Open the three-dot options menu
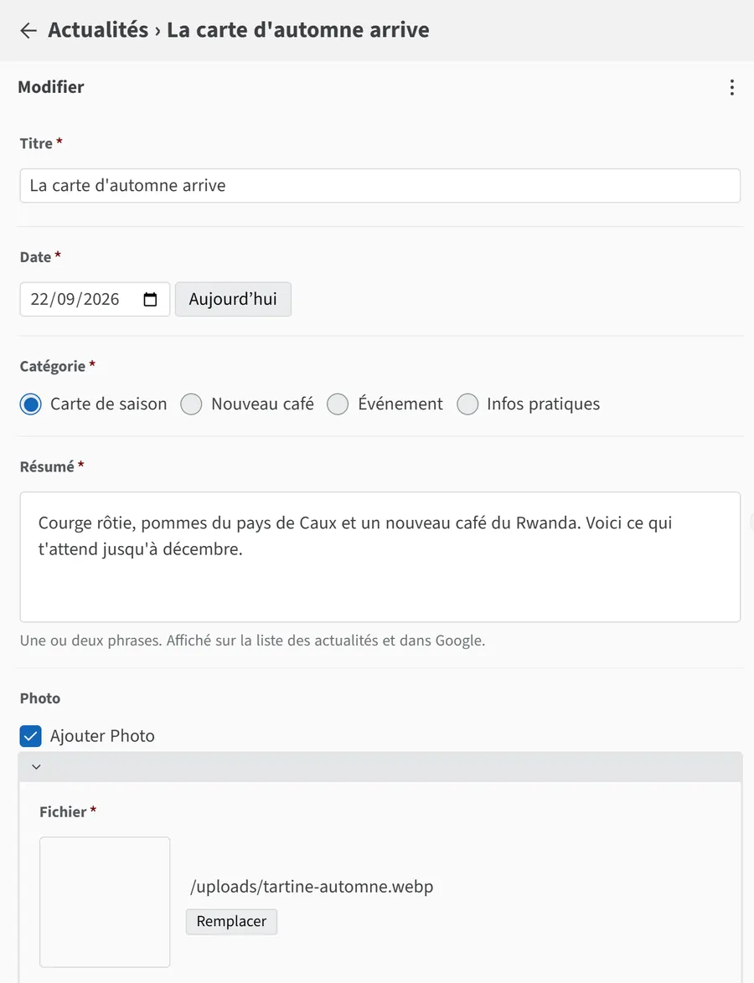 click(731, 87)
